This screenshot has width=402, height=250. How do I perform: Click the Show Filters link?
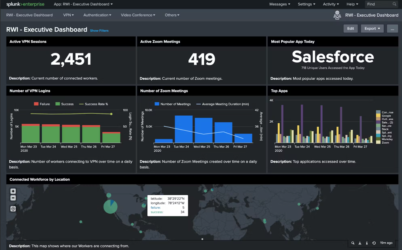(99, 31)
